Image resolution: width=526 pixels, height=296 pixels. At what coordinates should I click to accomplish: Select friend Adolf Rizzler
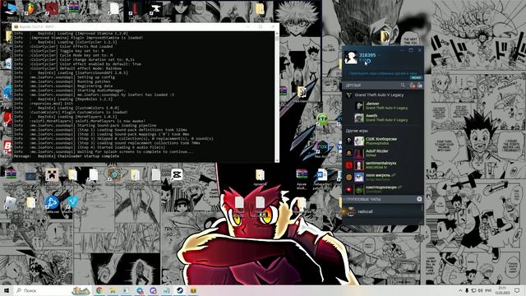point(383,153)
